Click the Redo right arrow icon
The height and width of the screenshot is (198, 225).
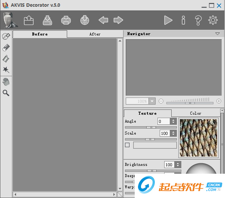118,20
